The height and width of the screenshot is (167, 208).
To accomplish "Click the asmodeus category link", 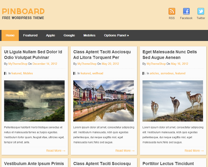I will tap(167, 73).
